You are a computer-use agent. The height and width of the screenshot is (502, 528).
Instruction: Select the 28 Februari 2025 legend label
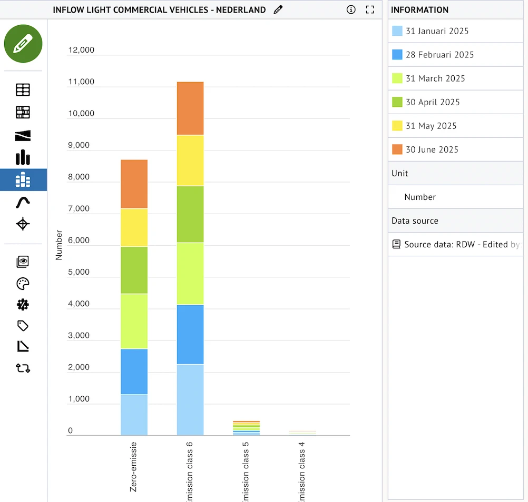440,55
